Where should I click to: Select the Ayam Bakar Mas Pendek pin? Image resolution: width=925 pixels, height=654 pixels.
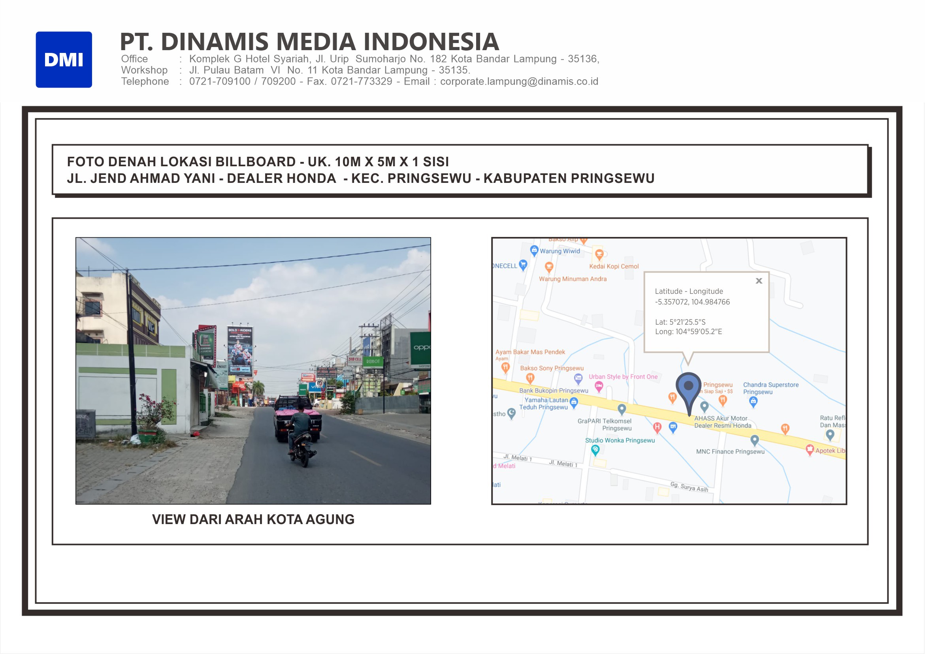(505, 367)
